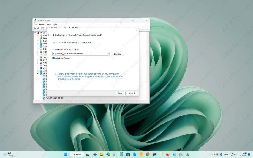Choose Let me pick from available drivers link
Viewport: 253px width, 158px height.
pos(88,74)
